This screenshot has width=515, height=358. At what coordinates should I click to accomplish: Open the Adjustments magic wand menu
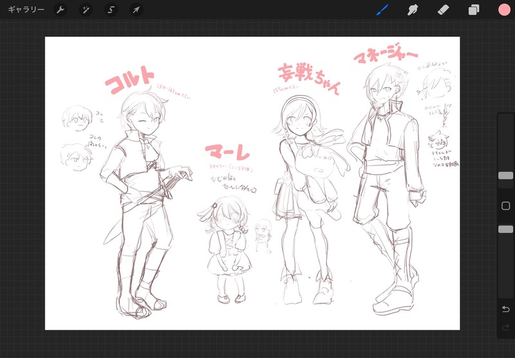click(x=86, y=10)
